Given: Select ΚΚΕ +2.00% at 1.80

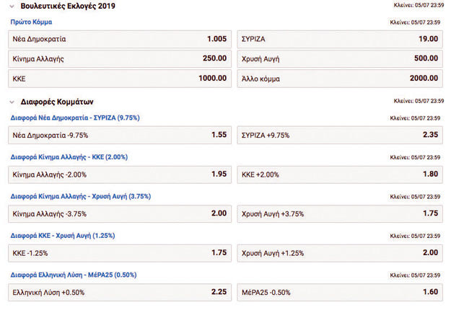Looking at the screenshot, I should [x=340, y=174].
